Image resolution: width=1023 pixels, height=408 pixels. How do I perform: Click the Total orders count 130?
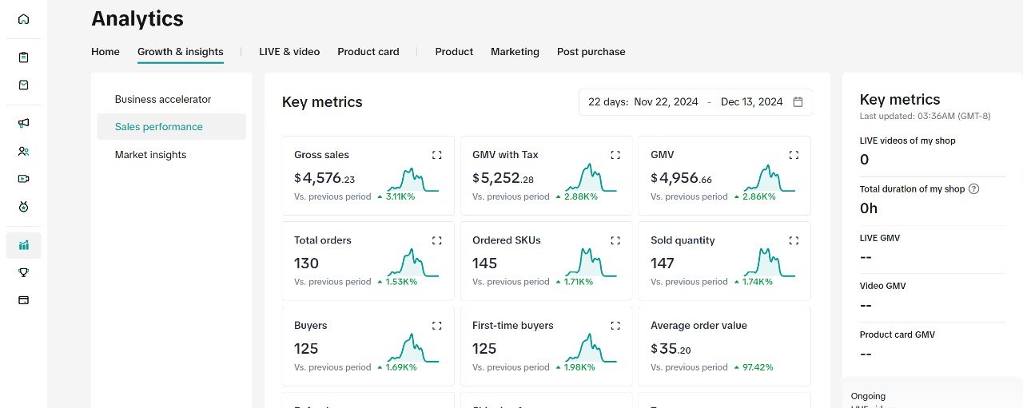pyautogui.click(x=306, y=263)
